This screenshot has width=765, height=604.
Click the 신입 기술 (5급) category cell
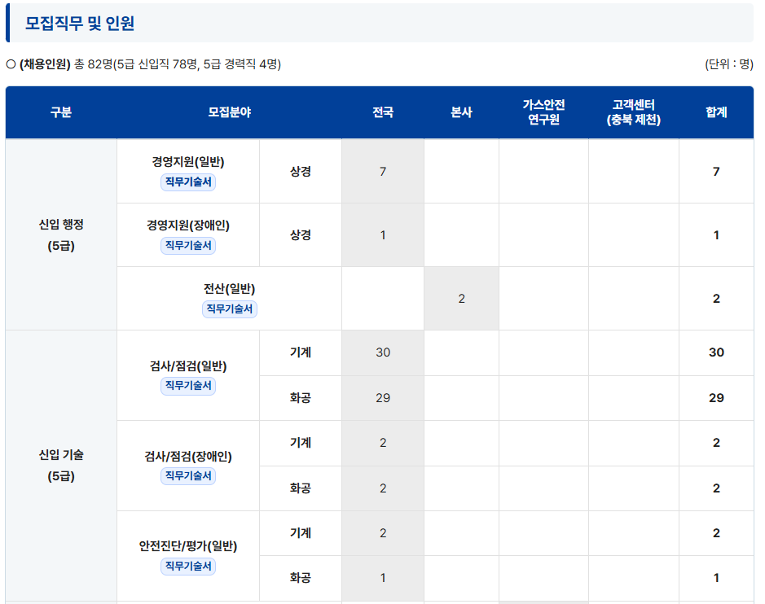61,465
